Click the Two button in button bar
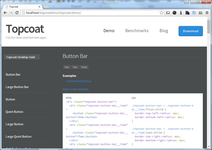The image size is (212, 150). point(75,67)
